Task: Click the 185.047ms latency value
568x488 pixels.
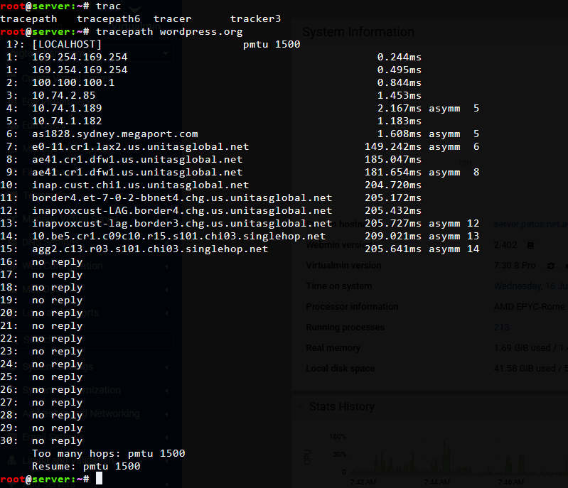Action: 393,159
